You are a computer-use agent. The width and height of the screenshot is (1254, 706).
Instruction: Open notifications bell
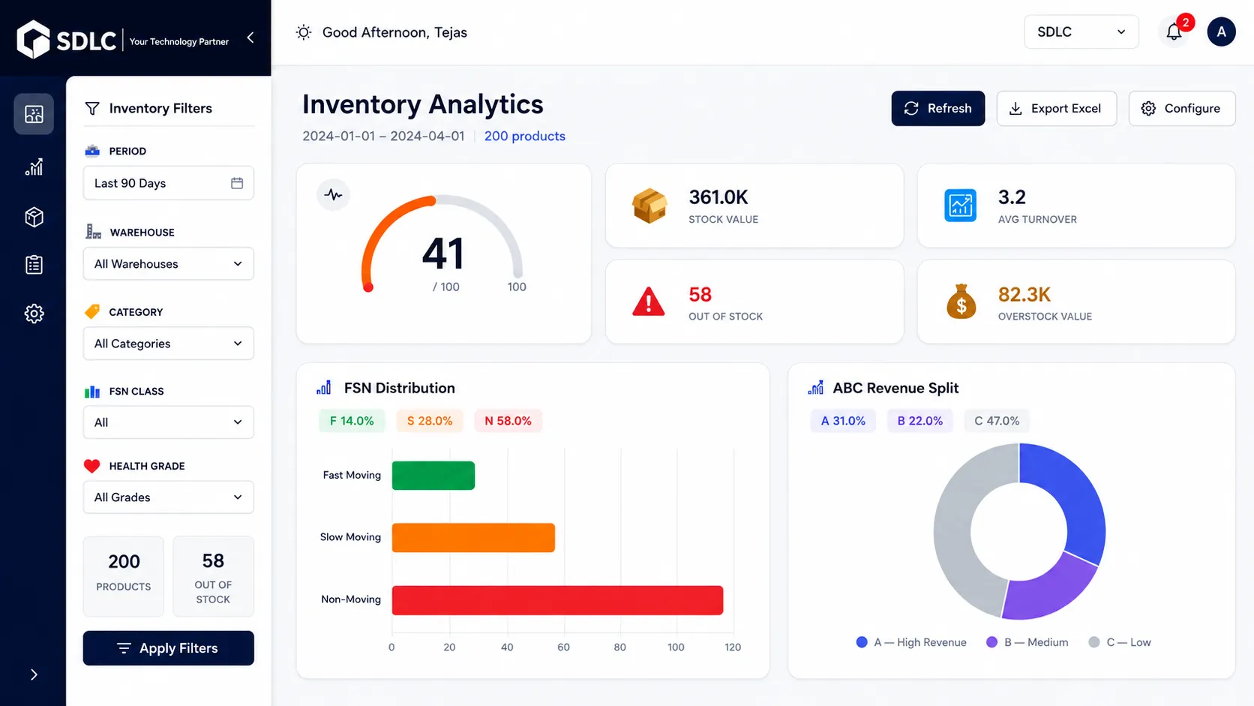(1174, 32)
